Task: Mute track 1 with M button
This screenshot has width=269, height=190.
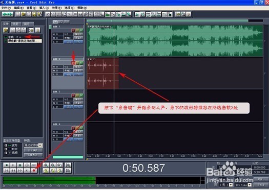Action: click(81, 31)
